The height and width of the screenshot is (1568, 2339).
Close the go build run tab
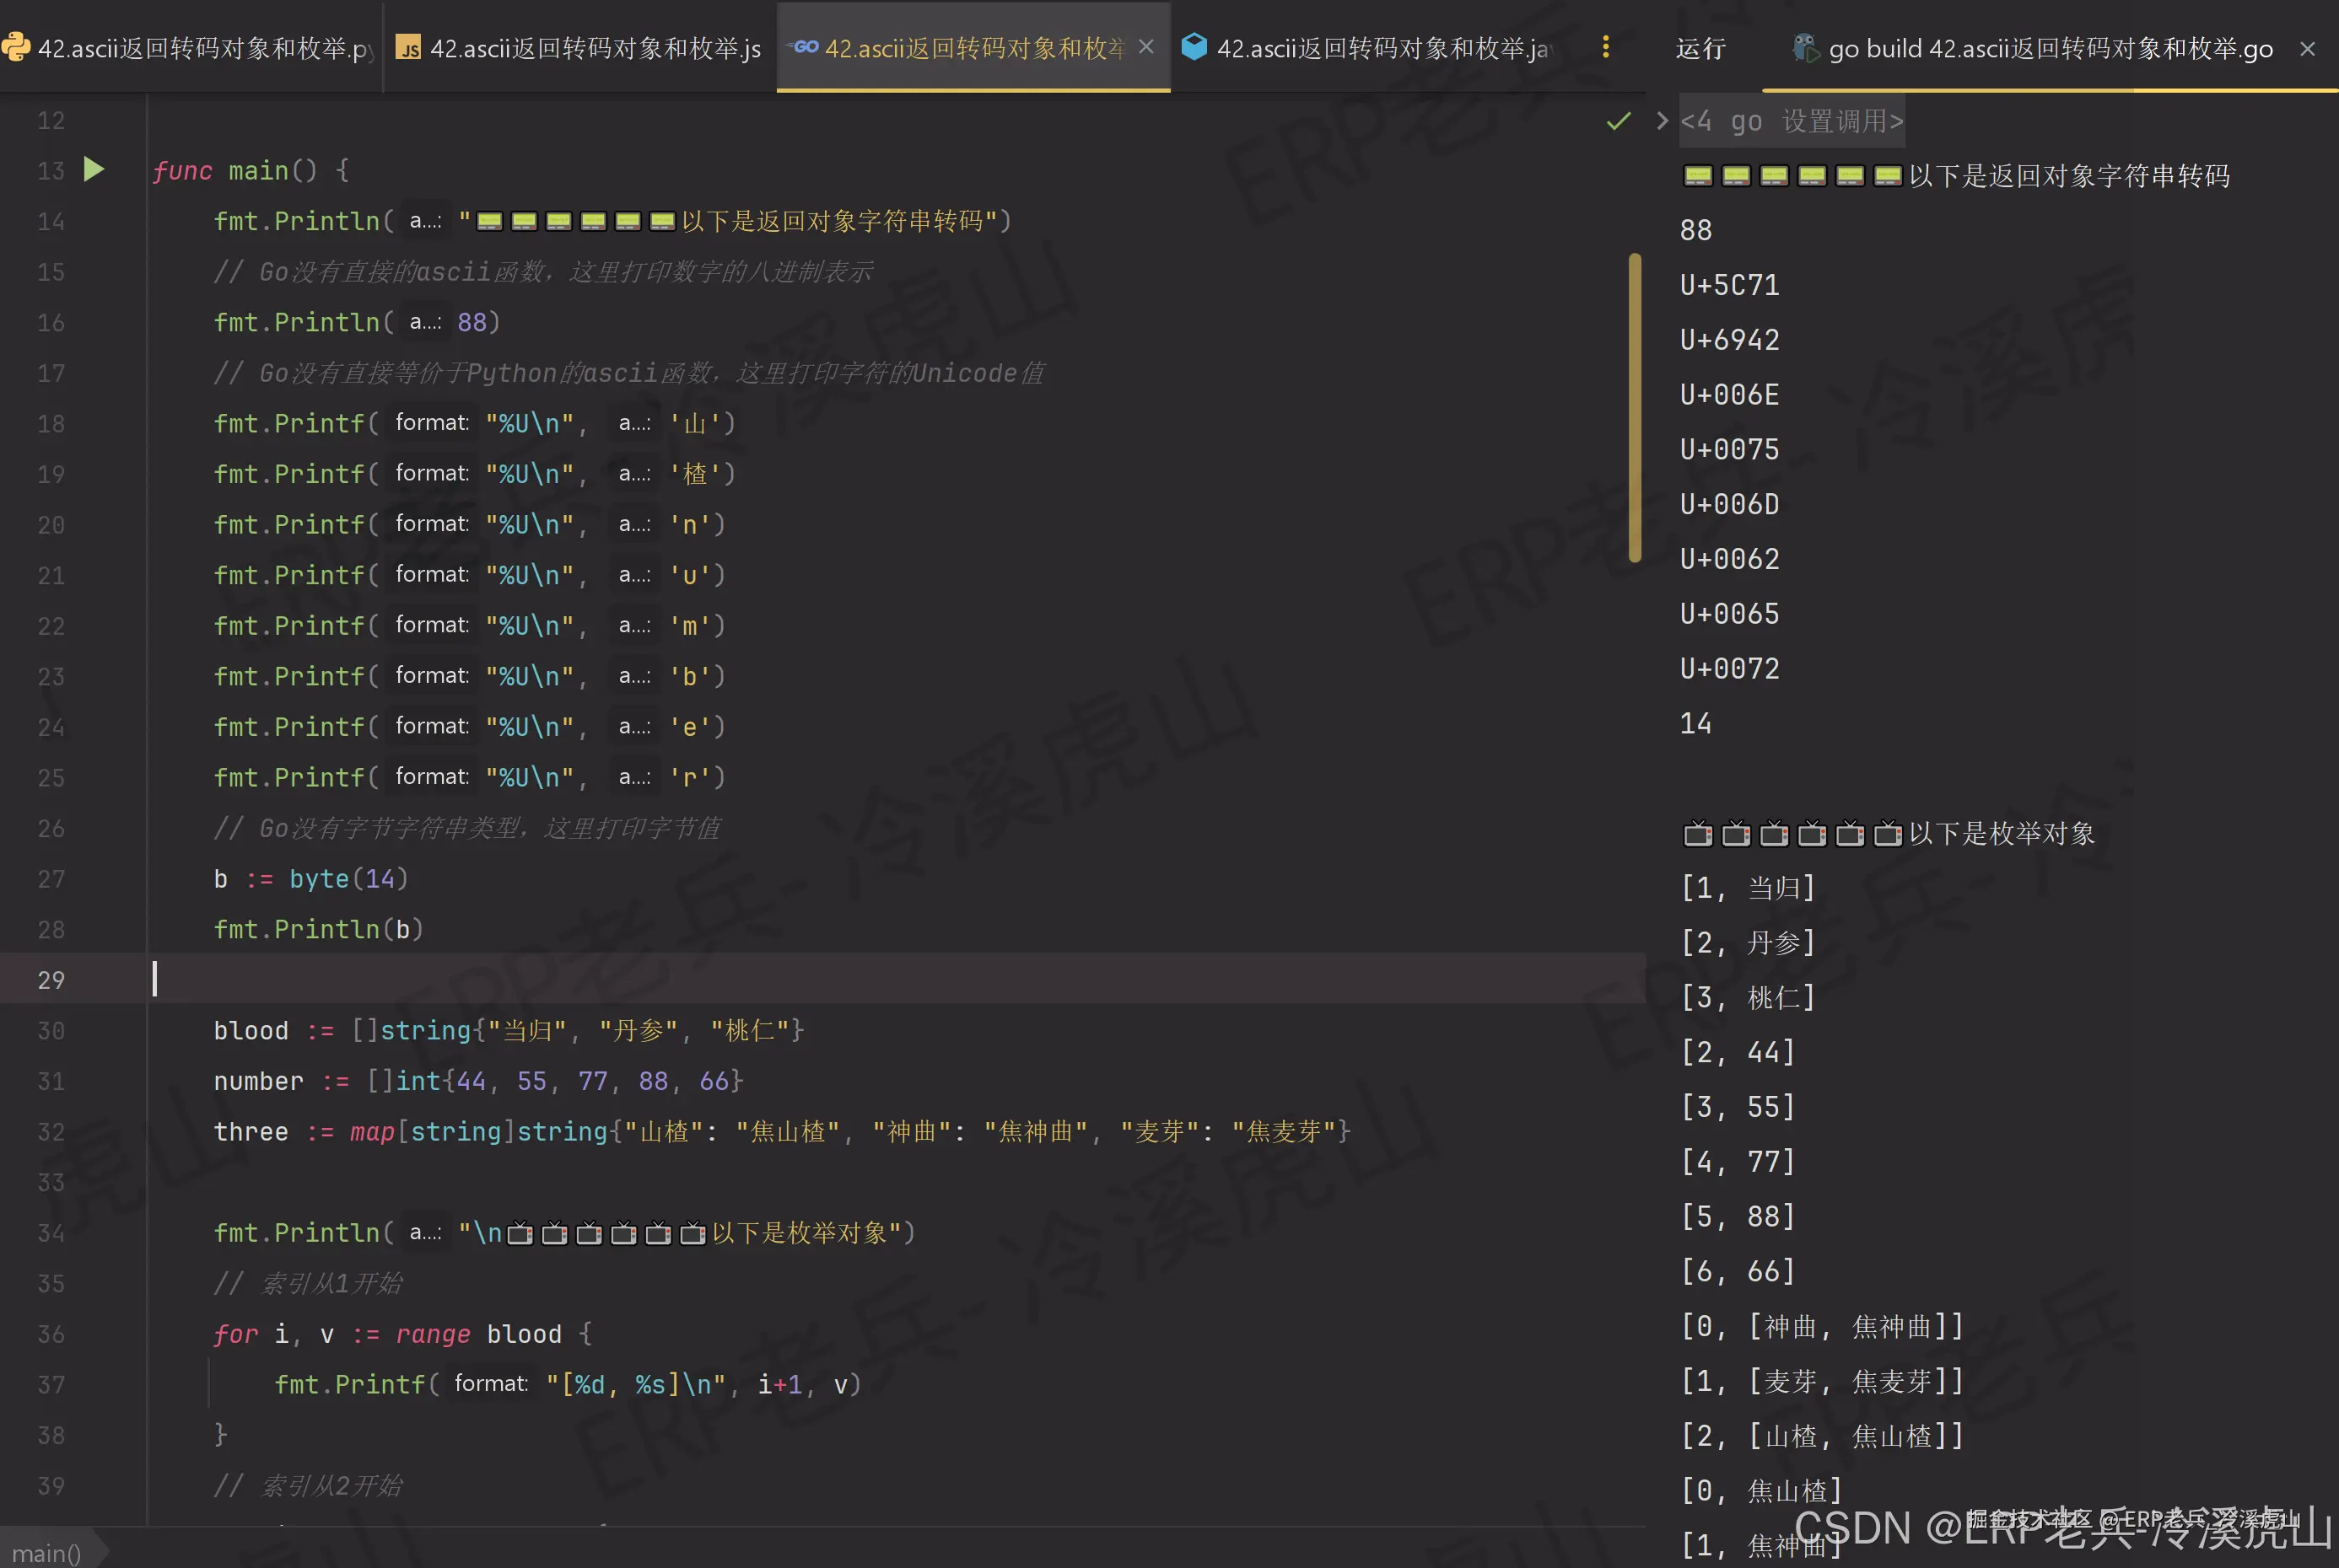click(x=2307, y=48)
